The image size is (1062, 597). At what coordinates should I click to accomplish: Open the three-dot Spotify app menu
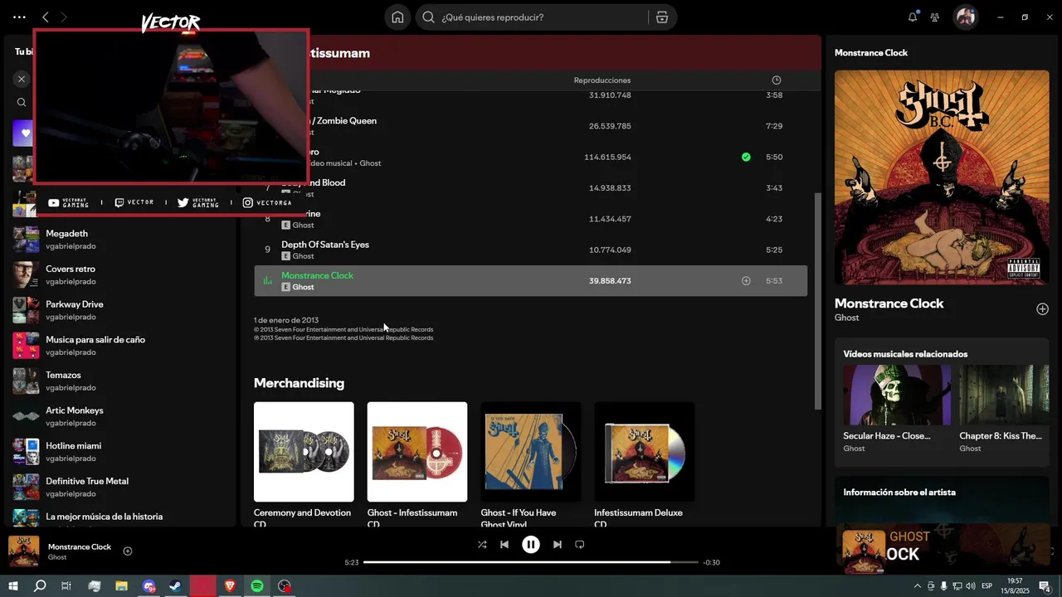(x=19, y=17)
